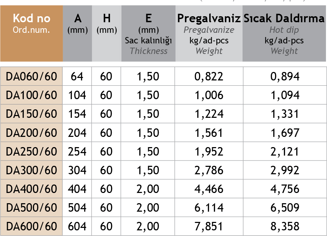Click the DA200/60 code cell
This screenshot has height=236, width=327.
(x=31, y=133)
